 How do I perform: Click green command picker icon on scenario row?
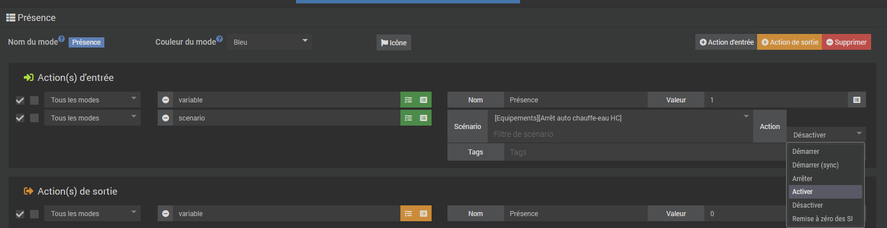[x=424, y=118]
